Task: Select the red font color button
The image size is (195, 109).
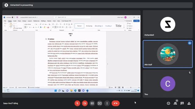Action: 48,27
